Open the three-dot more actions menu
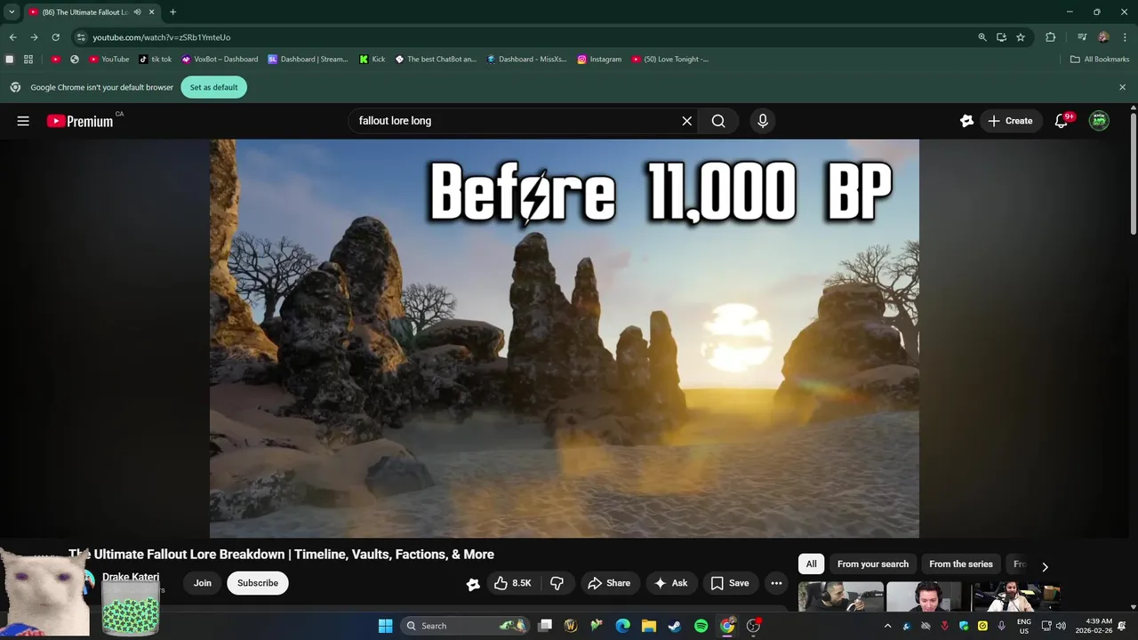The width and height of the screenshot is (1138, 640). pyautogui.click(x=776, y=583)
